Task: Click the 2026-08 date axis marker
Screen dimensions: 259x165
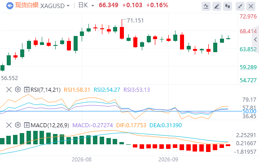Action: tap(82, 160)
